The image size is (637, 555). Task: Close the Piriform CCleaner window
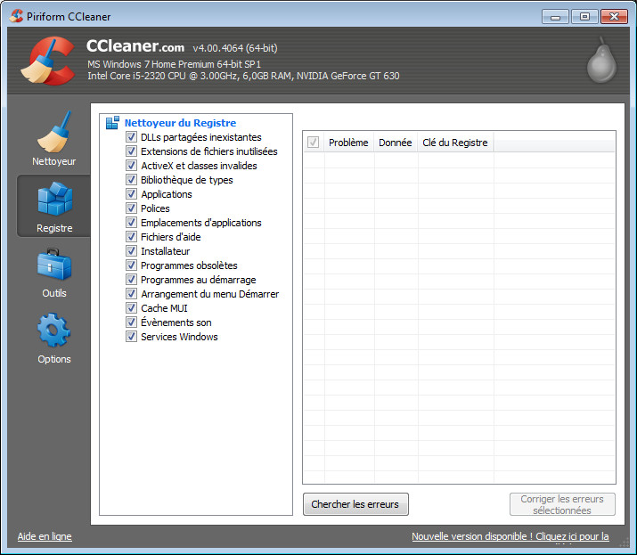614,17
